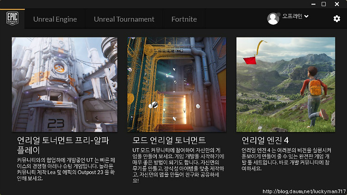Select the wireframe level mod thumbnail
Image resolution: width=347 pixels, height=195 pixels.
(x=177, y=85)
